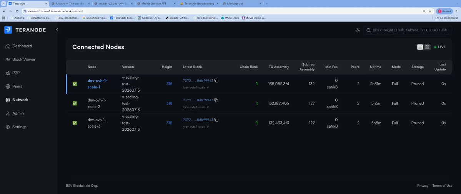Screen dimensions: 461x194
Task: Open the apps grid in bookmarks bar
Action: [3, 18]
